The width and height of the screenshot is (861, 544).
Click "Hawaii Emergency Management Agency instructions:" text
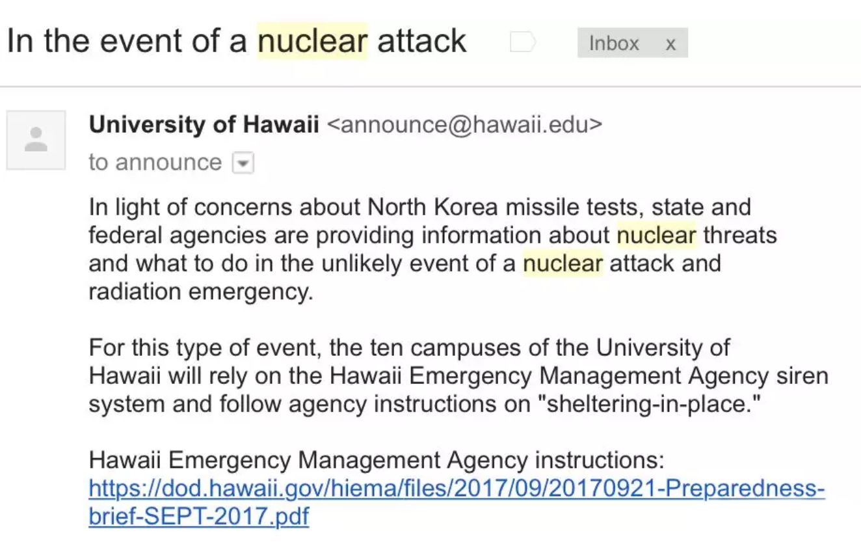[x=377, y=461]
